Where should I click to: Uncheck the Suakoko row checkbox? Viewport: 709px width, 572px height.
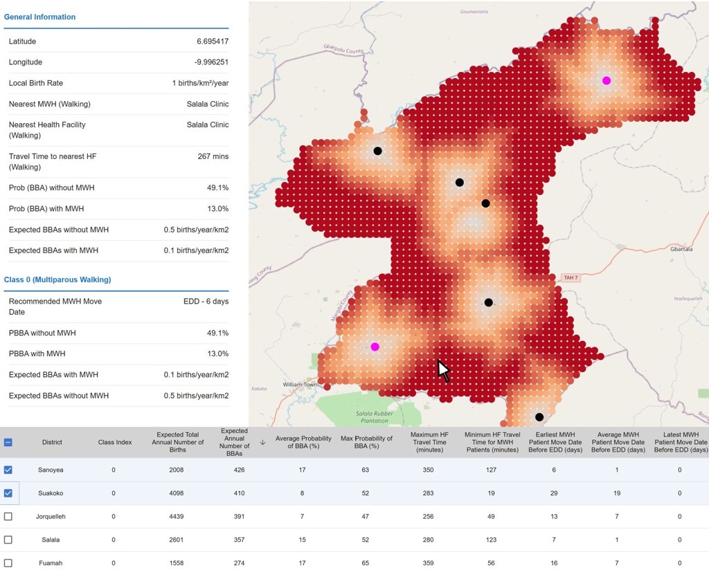click(8, 493)
